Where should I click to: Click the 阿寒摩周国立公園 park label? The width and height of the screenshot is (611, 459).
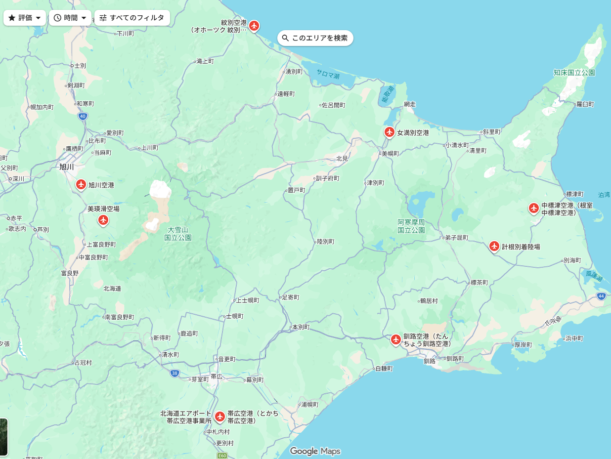(411, 226)
